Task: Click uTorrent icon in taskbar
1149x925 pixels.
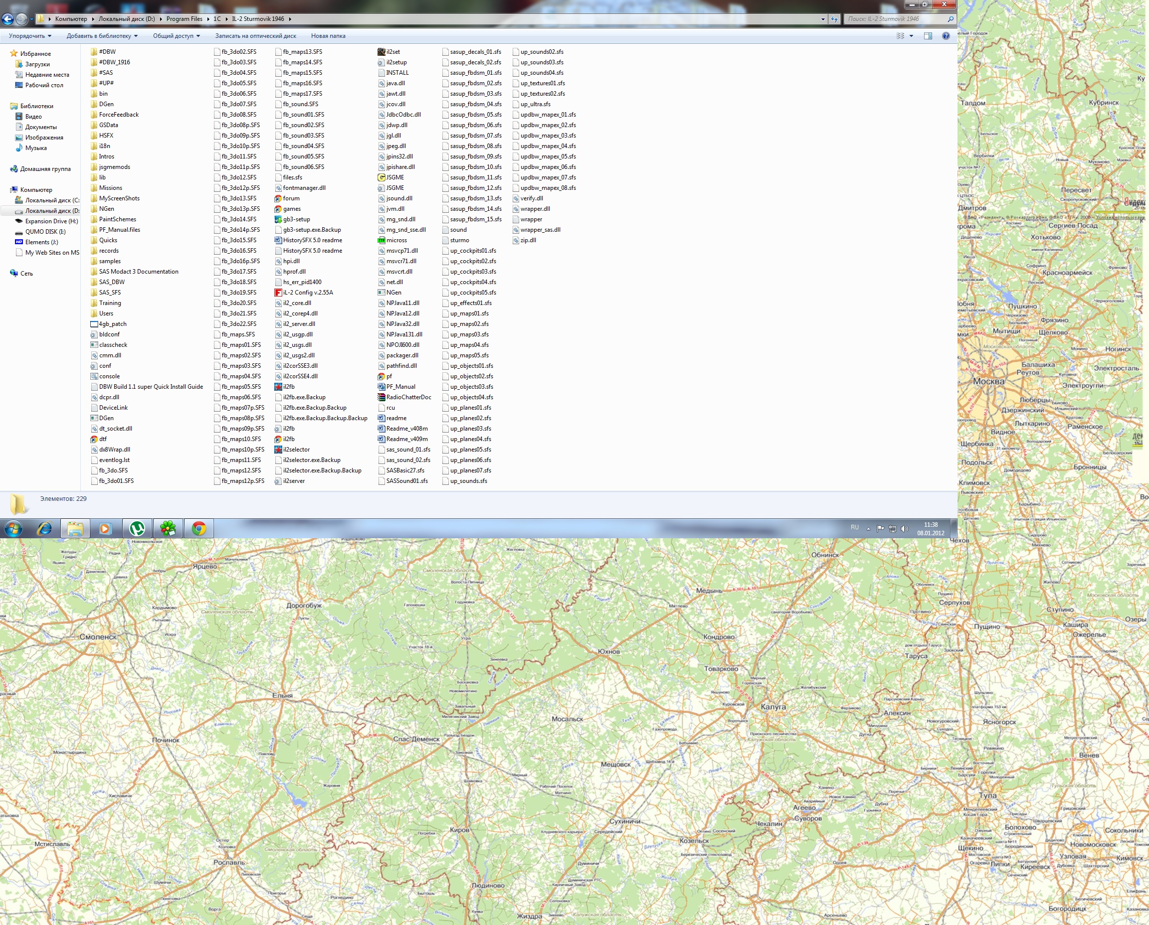Action: (x=137, y=529)
